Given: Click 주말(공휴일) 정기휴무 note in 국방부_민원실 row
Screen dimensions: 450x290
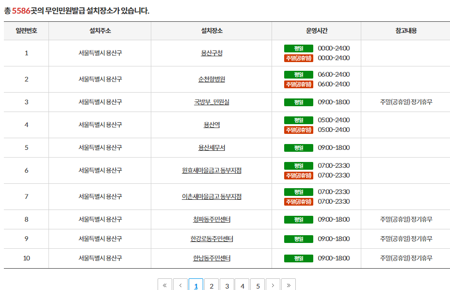Looking at the screenshot, I should point(406,102).
